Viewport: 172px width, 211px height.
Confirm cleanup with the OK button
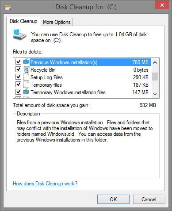click(x=113, y=199)
